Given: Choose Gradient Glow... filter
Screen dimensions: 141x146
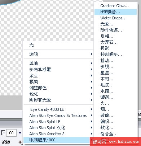Looking at the screenshot, I should click(x=115, y=6).
